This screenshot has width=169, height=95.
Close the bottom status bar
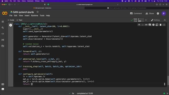click(167, 93)
